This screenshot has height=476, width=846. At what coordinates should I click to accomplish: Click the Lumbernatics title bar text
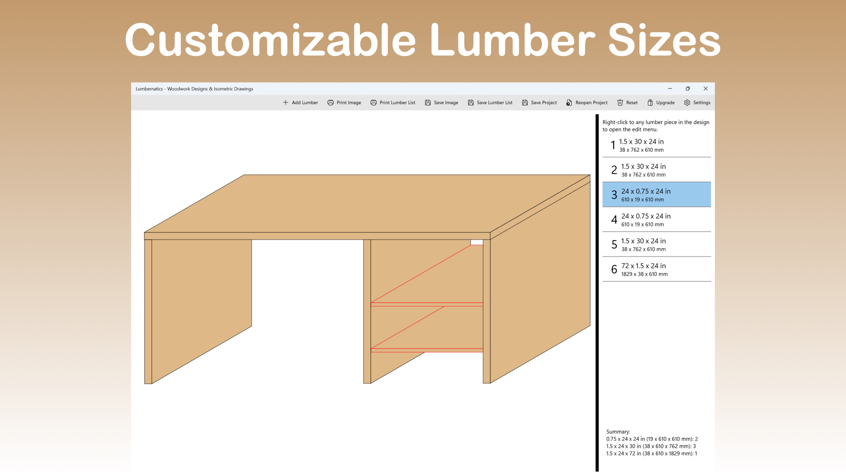click(x=194, y=89)
